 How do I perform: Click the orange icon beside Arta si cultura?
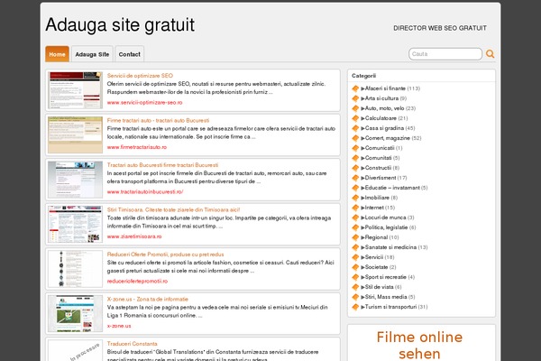(x=355, y=98)
